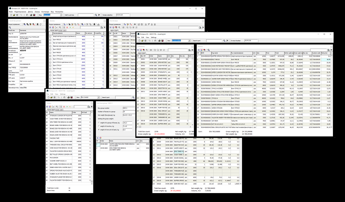This screenshot has height=202, width=345.
Task: Switch to the WS50 1500 tab in the Orders panel
Action: click(59, 110)
